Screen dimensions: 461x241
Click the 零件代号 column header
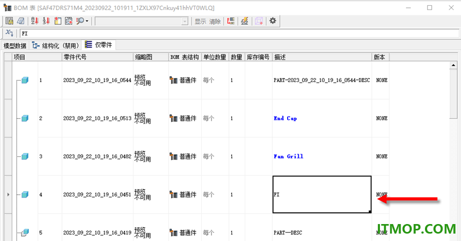(x=97, y=57)
